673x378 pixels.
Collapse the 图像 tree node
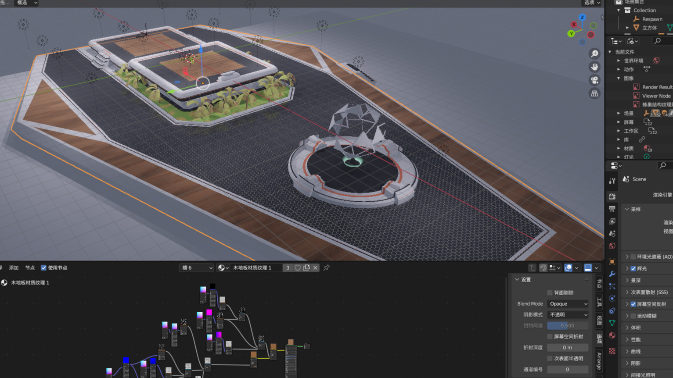tap(619, 78)
